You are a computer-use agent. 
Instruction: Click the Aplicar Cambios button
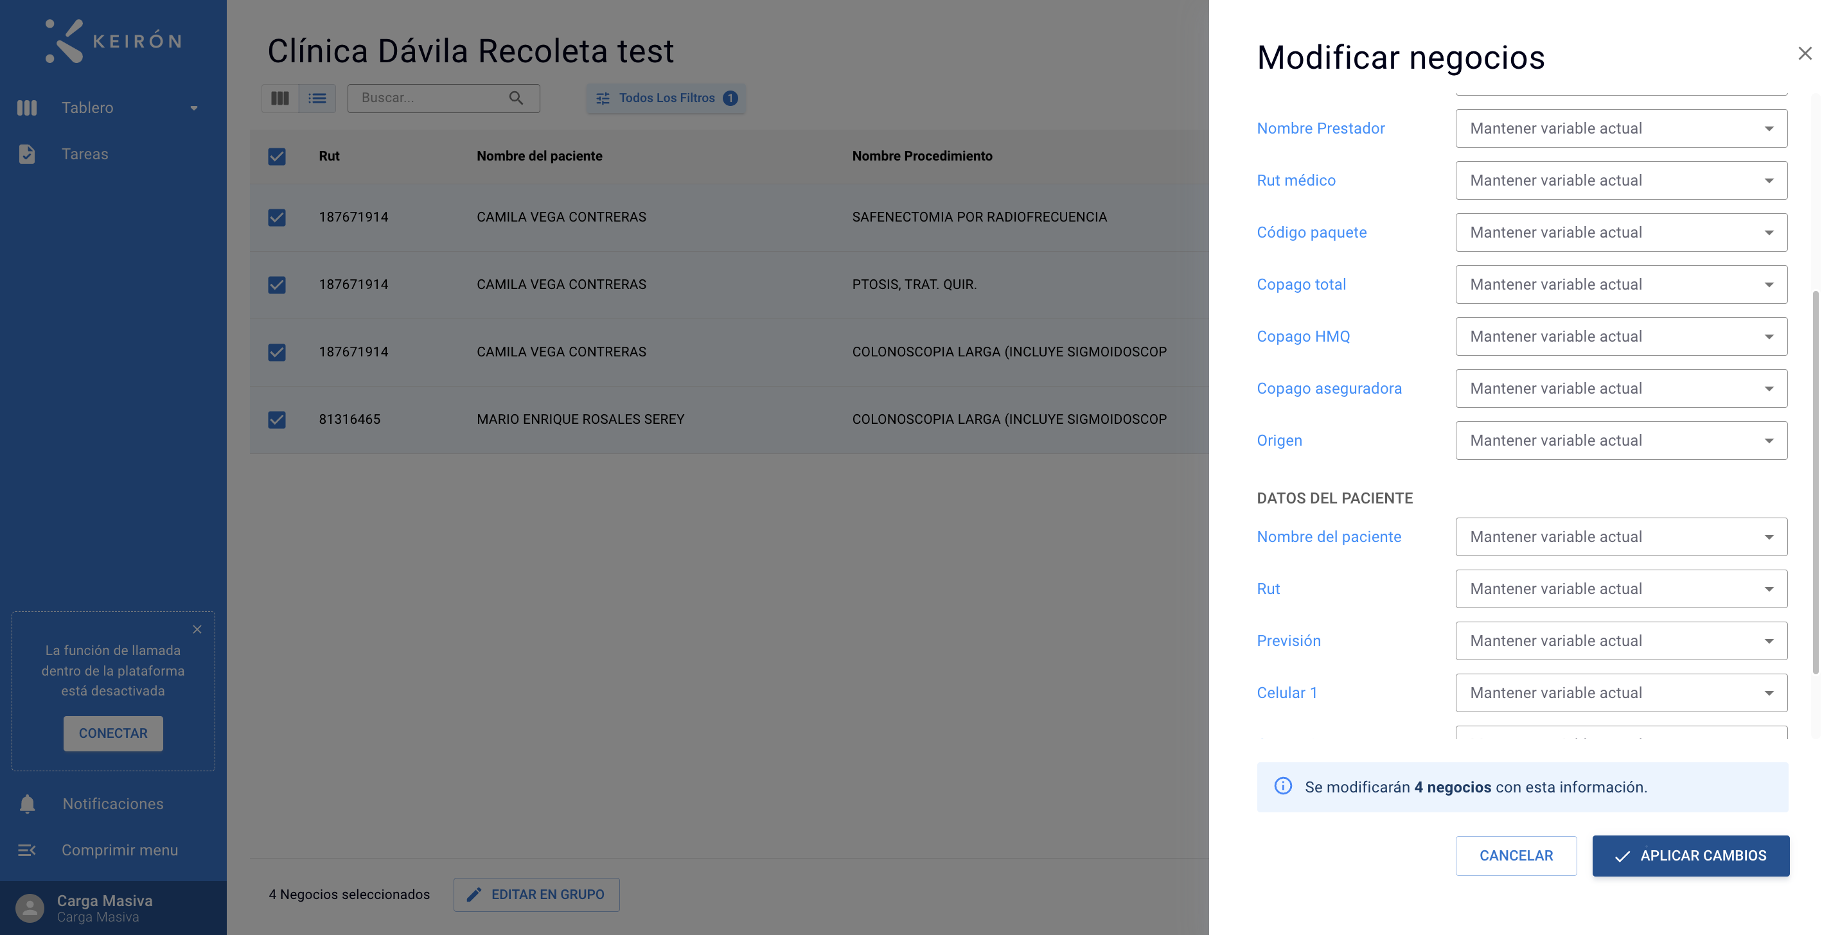tap(1691, 856)
